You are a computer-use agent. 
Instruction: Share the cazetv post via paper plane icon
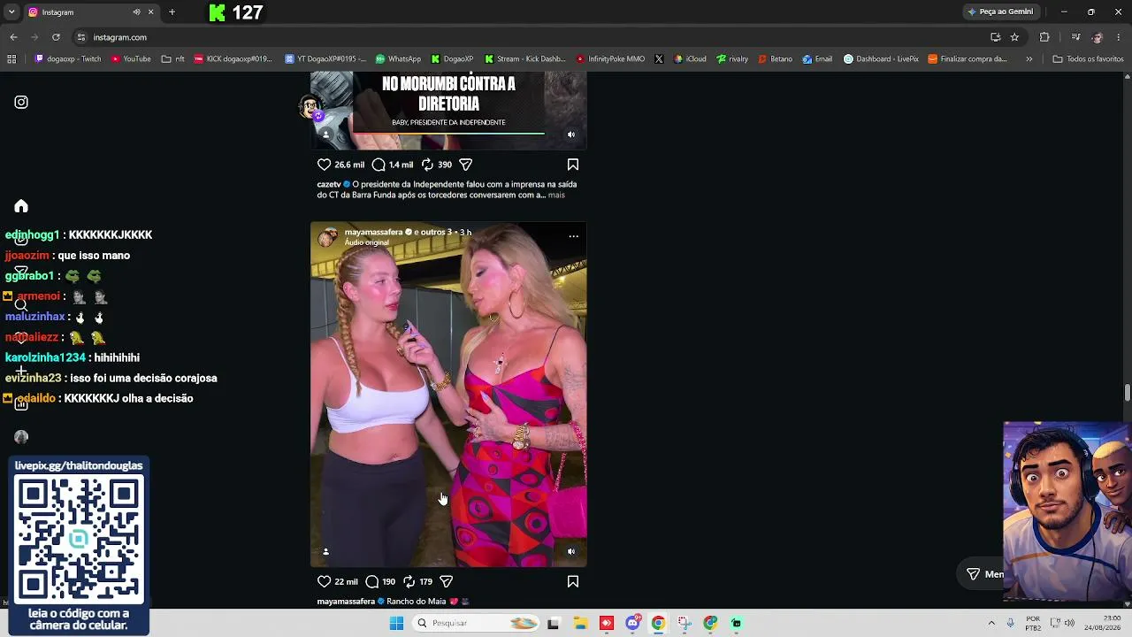click(x=466, y=165)
